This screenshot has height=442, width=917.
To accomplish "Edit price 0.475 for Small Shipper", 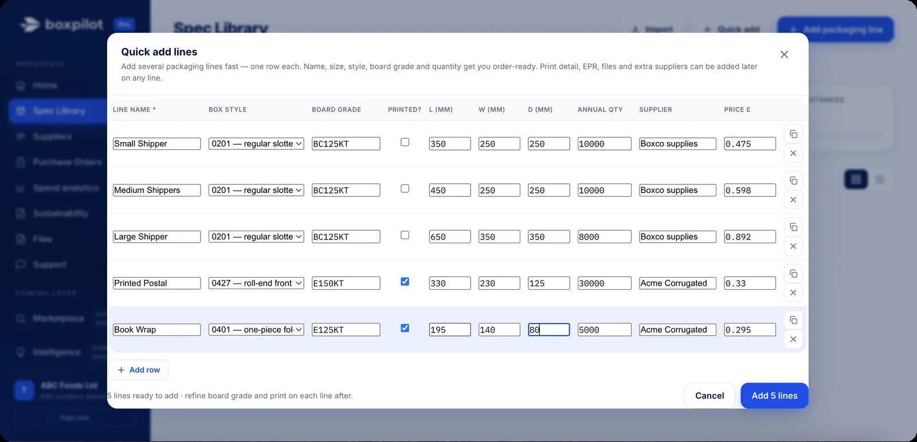I will [750, 144].
